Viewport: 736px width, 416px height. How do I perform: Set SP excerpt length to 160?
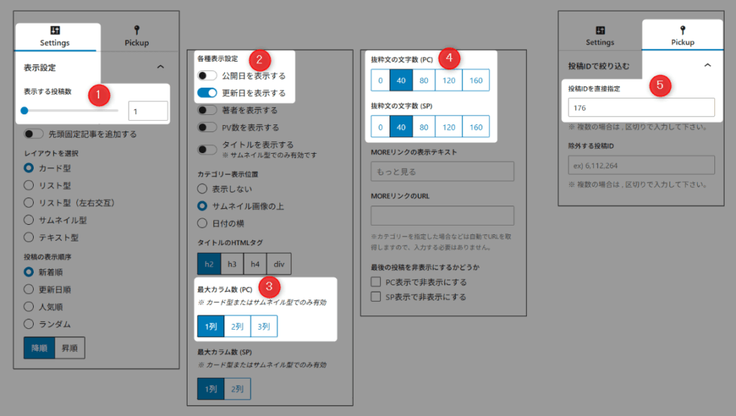pos(476,126)
